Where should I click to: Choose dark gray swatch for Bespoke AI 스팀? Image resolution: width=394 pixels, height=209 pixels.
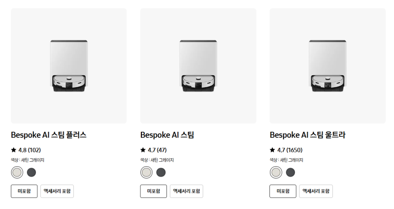click(161, 173)
